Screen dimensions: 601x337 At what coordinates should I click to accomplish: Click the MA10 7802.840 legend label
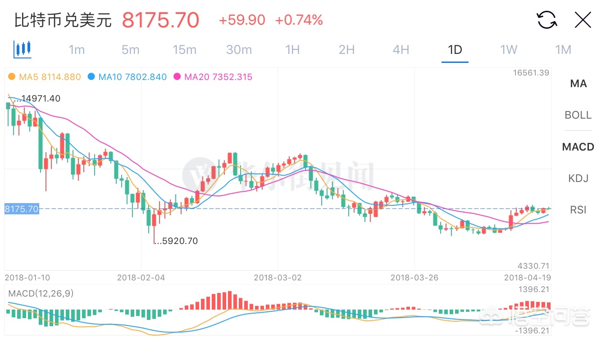click(132, 77)
